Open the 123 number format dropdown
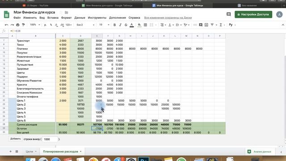286x161 pixels. point(68,25)
